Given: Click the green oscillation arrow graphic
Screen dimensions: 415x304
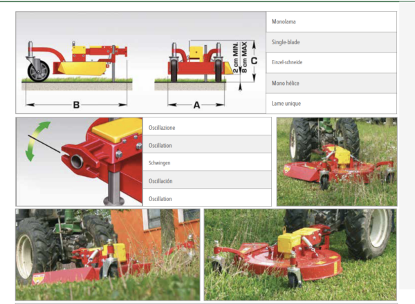Looking at the screenshot, I should [38, 141].
